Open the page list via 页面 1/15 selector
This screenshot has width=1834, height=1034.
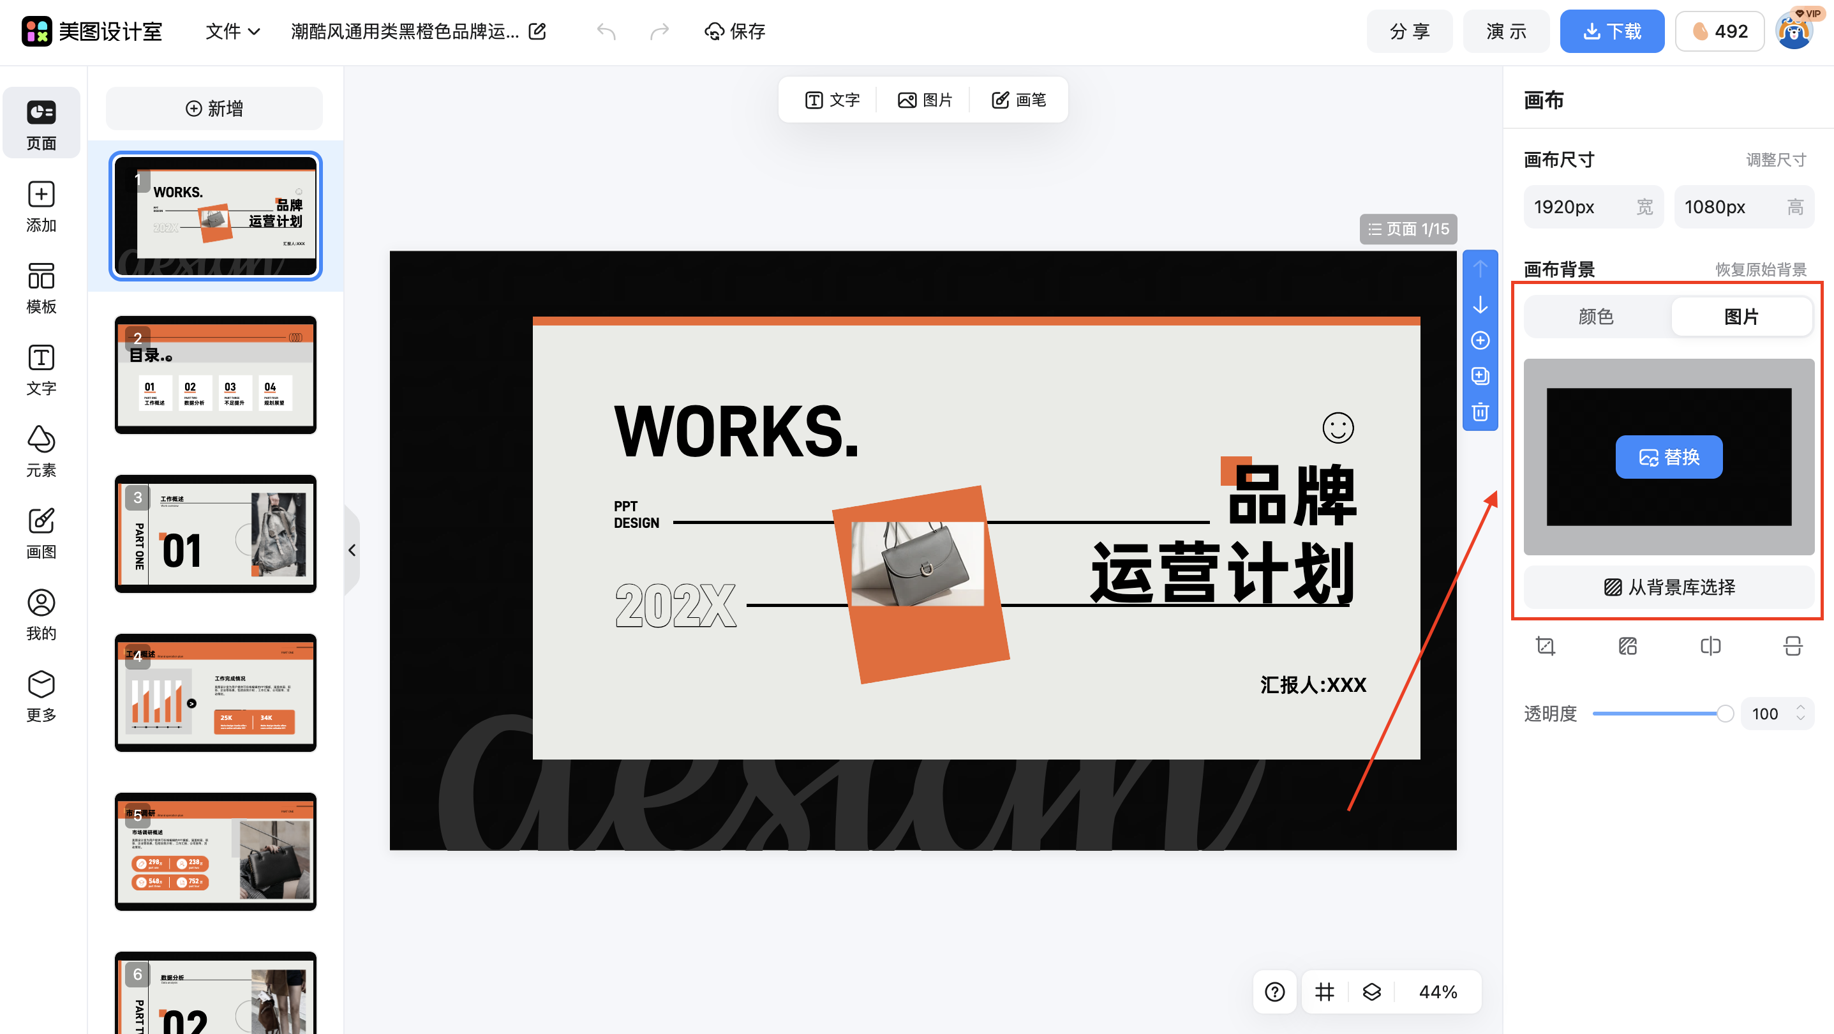(x=1408, y=229)
